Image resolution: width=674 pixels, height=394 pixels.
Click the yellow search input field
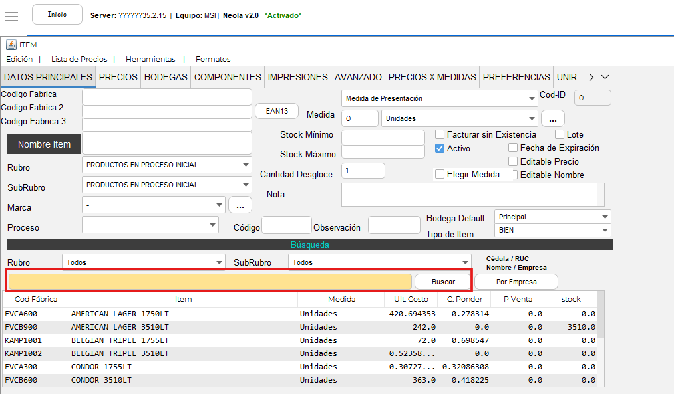210,282
